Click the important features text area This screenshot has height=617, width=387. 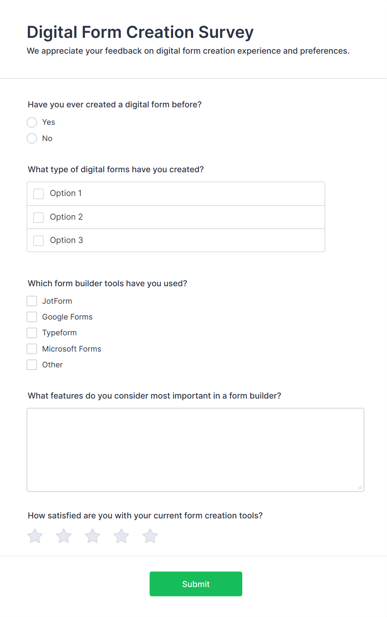coord(195,450)
